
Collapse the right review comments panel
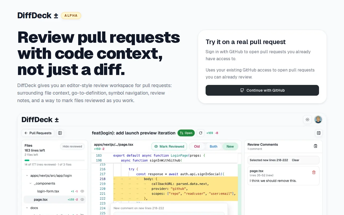coord(319,133)
